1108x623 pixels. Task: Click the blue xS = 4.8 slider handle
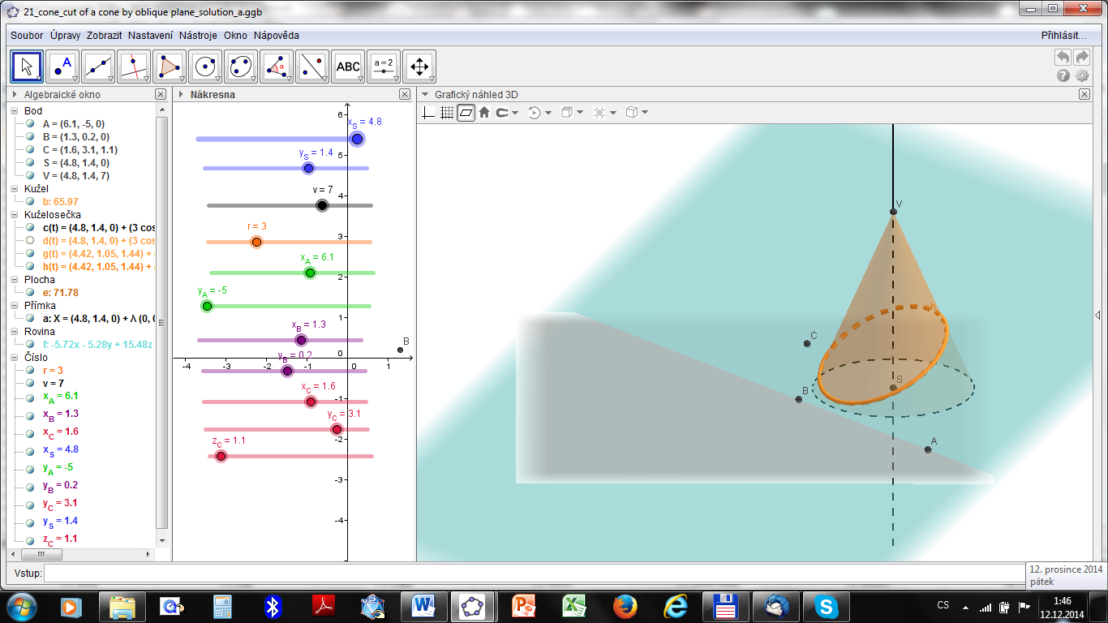point(357,139)
